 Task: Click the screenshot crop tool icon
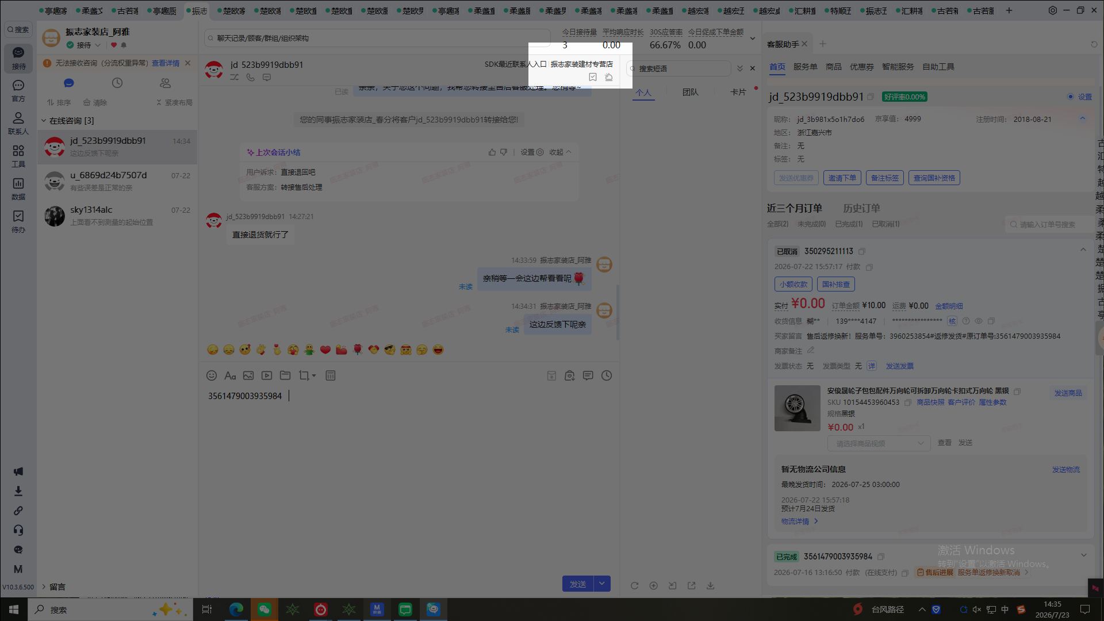point(304,375)
